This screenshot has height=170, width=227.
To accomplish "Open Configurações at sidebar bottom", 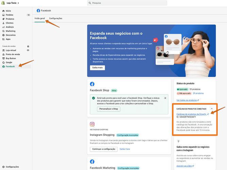I will (x=12, y=167).
